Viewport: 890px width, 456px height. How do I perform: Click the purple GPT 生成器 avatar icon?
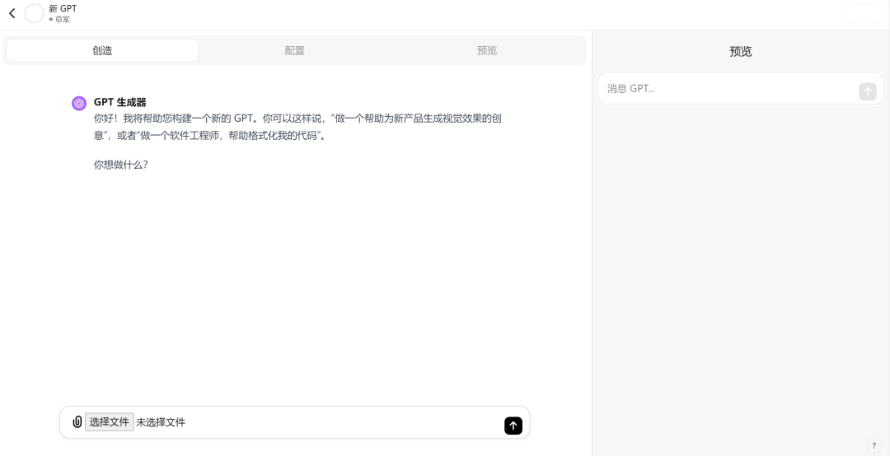click(x=79, y=103)
